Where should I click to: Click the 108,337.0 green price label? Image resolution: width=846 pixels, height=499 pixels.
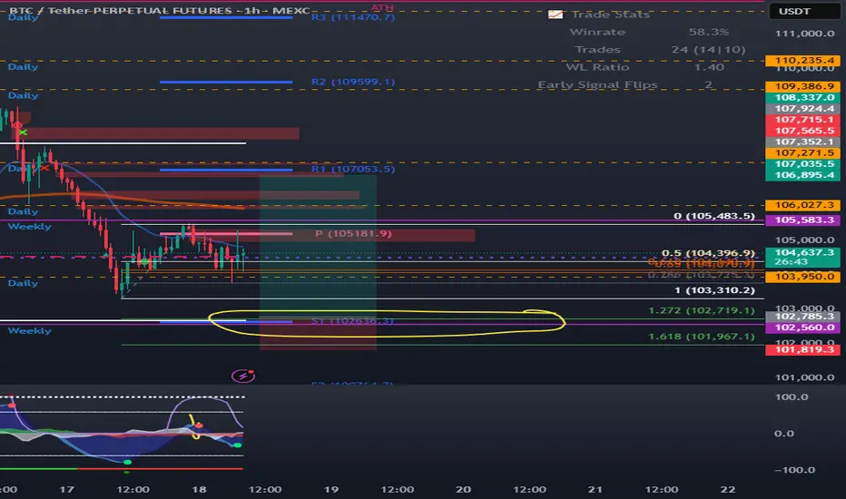click(802, 98)
